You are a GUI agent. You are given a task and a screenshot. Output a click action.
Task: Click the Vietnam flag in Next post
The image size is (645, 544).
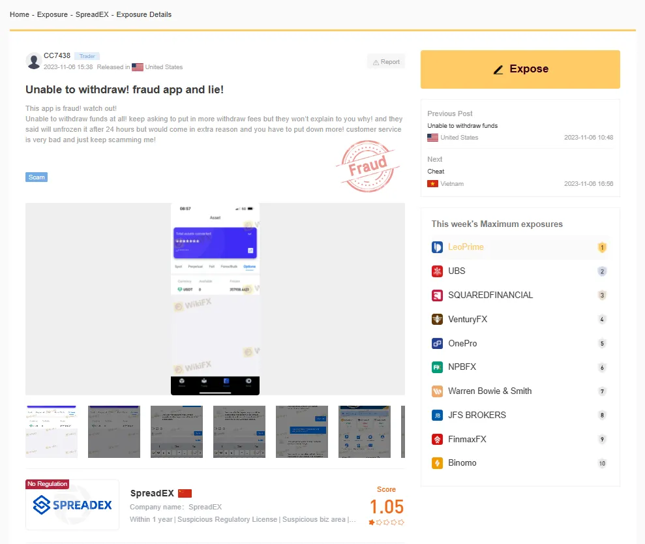tap(432, 183)
